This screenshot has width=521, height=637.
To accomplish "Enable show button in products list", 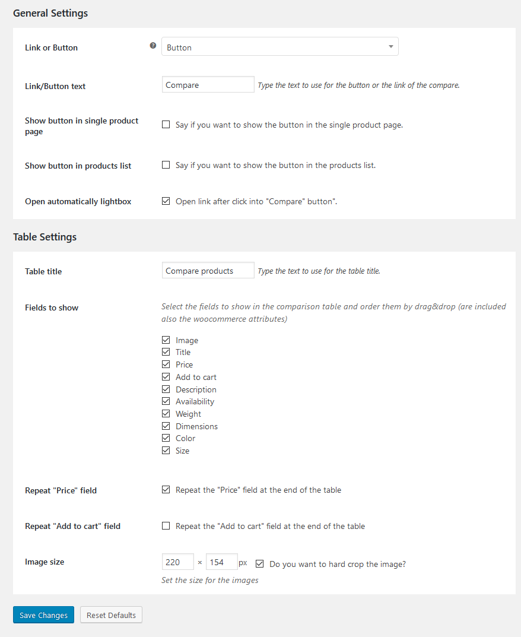I will pyautogui.click(x=166, y=165).
